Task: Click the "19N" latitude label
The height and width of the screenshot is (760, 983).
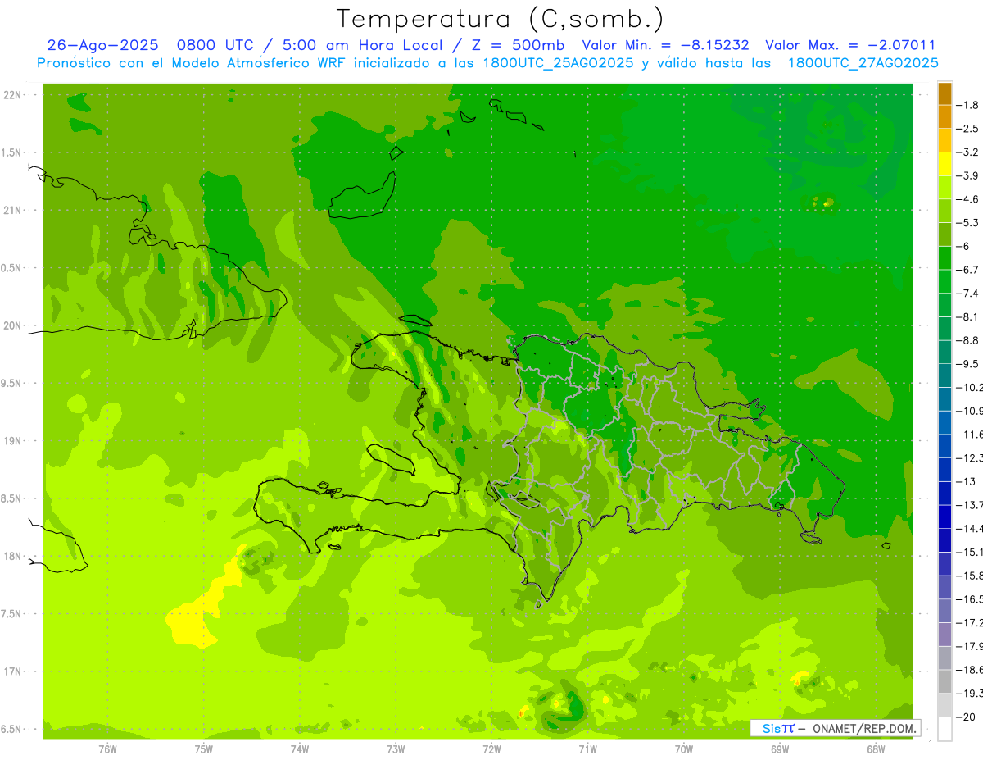Action: [x=12, y=441]
